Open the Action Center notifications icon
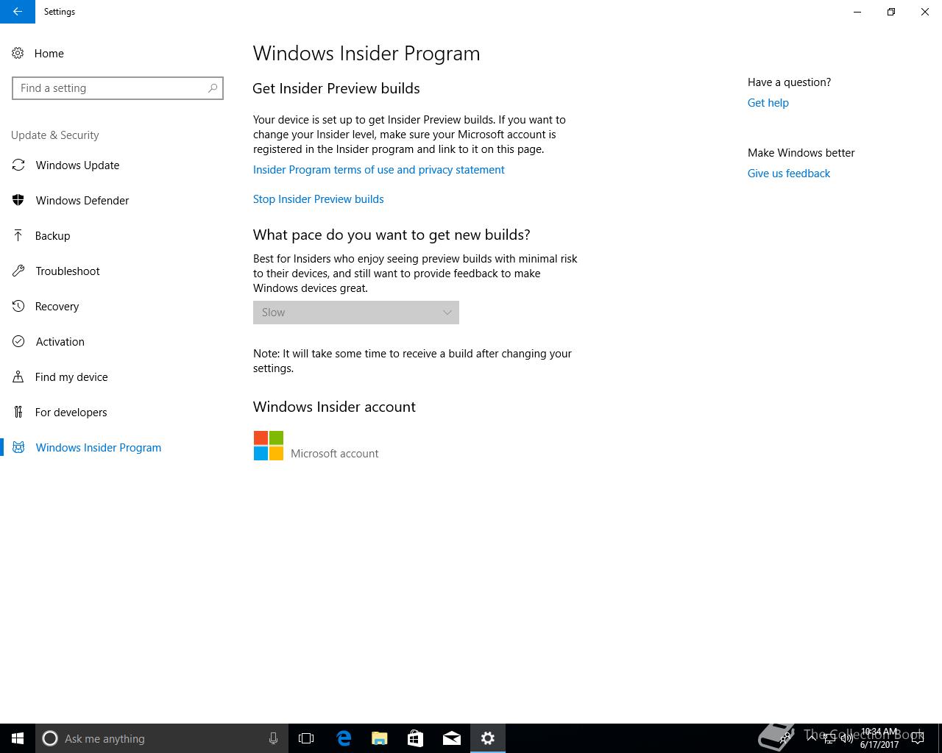Image resolution: width=942 pixels, height=753 pixels. tap(918, 738)
